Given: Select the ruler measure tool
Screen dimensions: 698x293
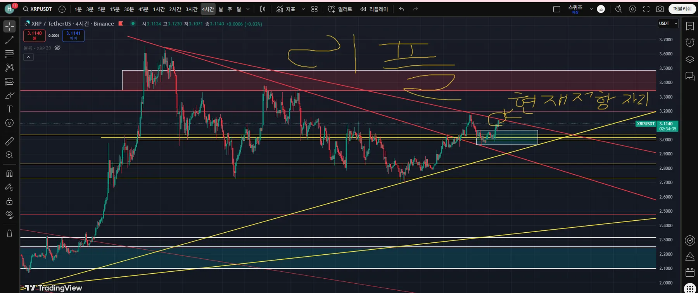Looking at the screenshot, I should (x=9, y=141).
